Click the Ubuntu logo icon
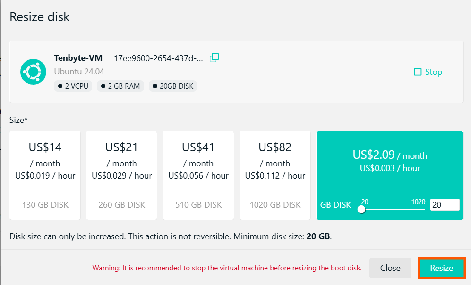This screenshot has height=285, width=471. pos(33,72)
